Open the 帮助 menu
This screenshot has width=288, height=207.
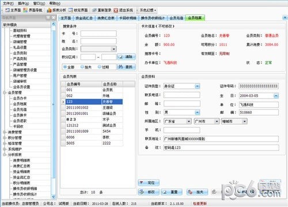(55, 3)
